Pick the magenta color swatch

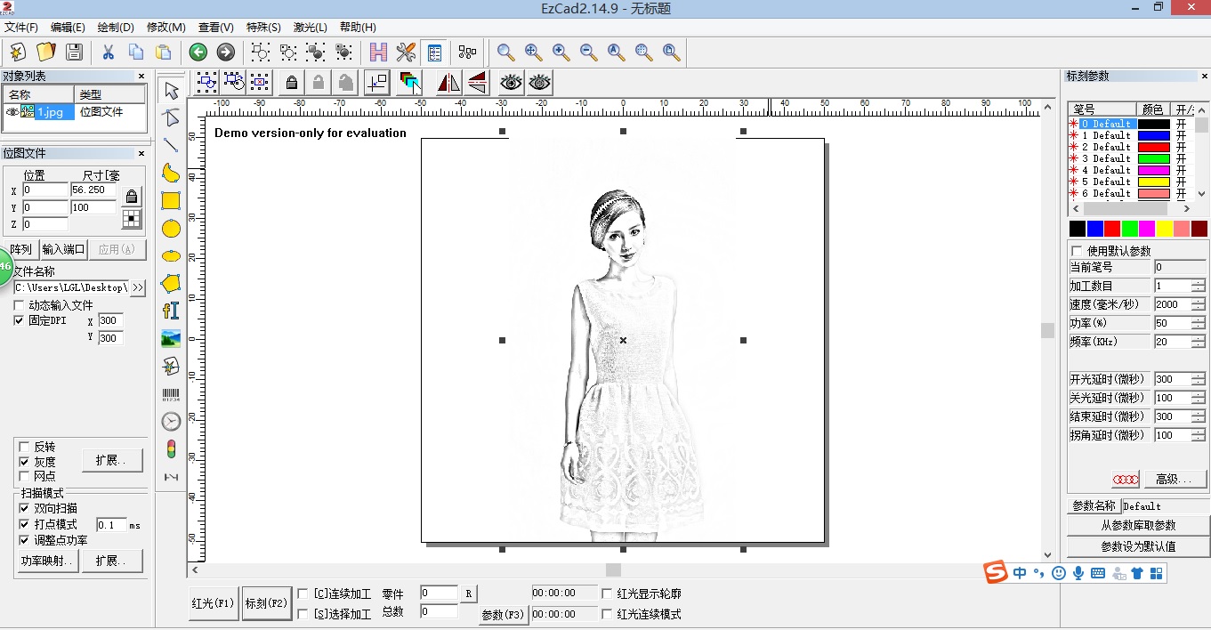pyautogui.click(x=1147, y=229)
